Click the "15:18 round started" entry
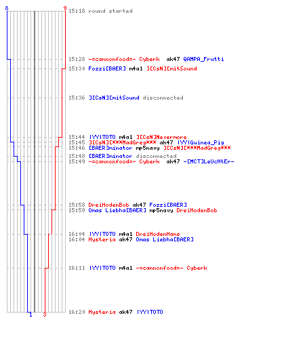 (100, 11)
